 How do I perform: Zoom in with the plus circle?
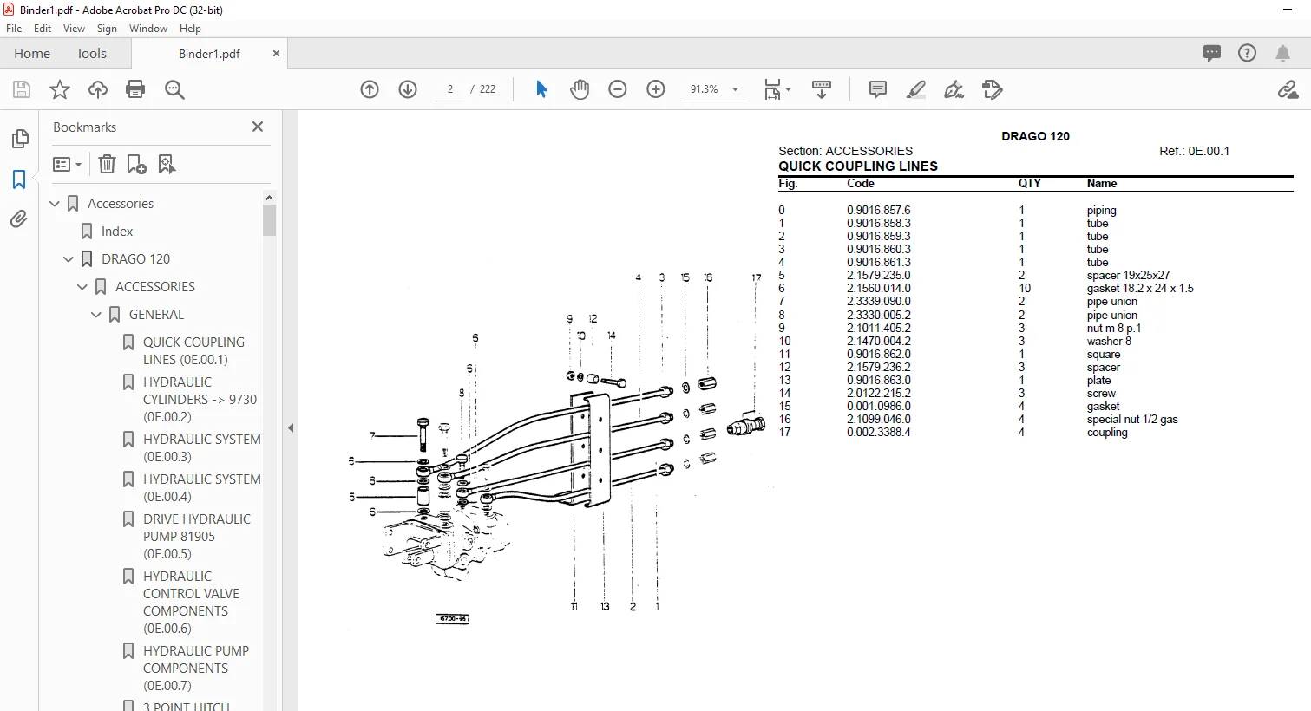click(656, 89)
